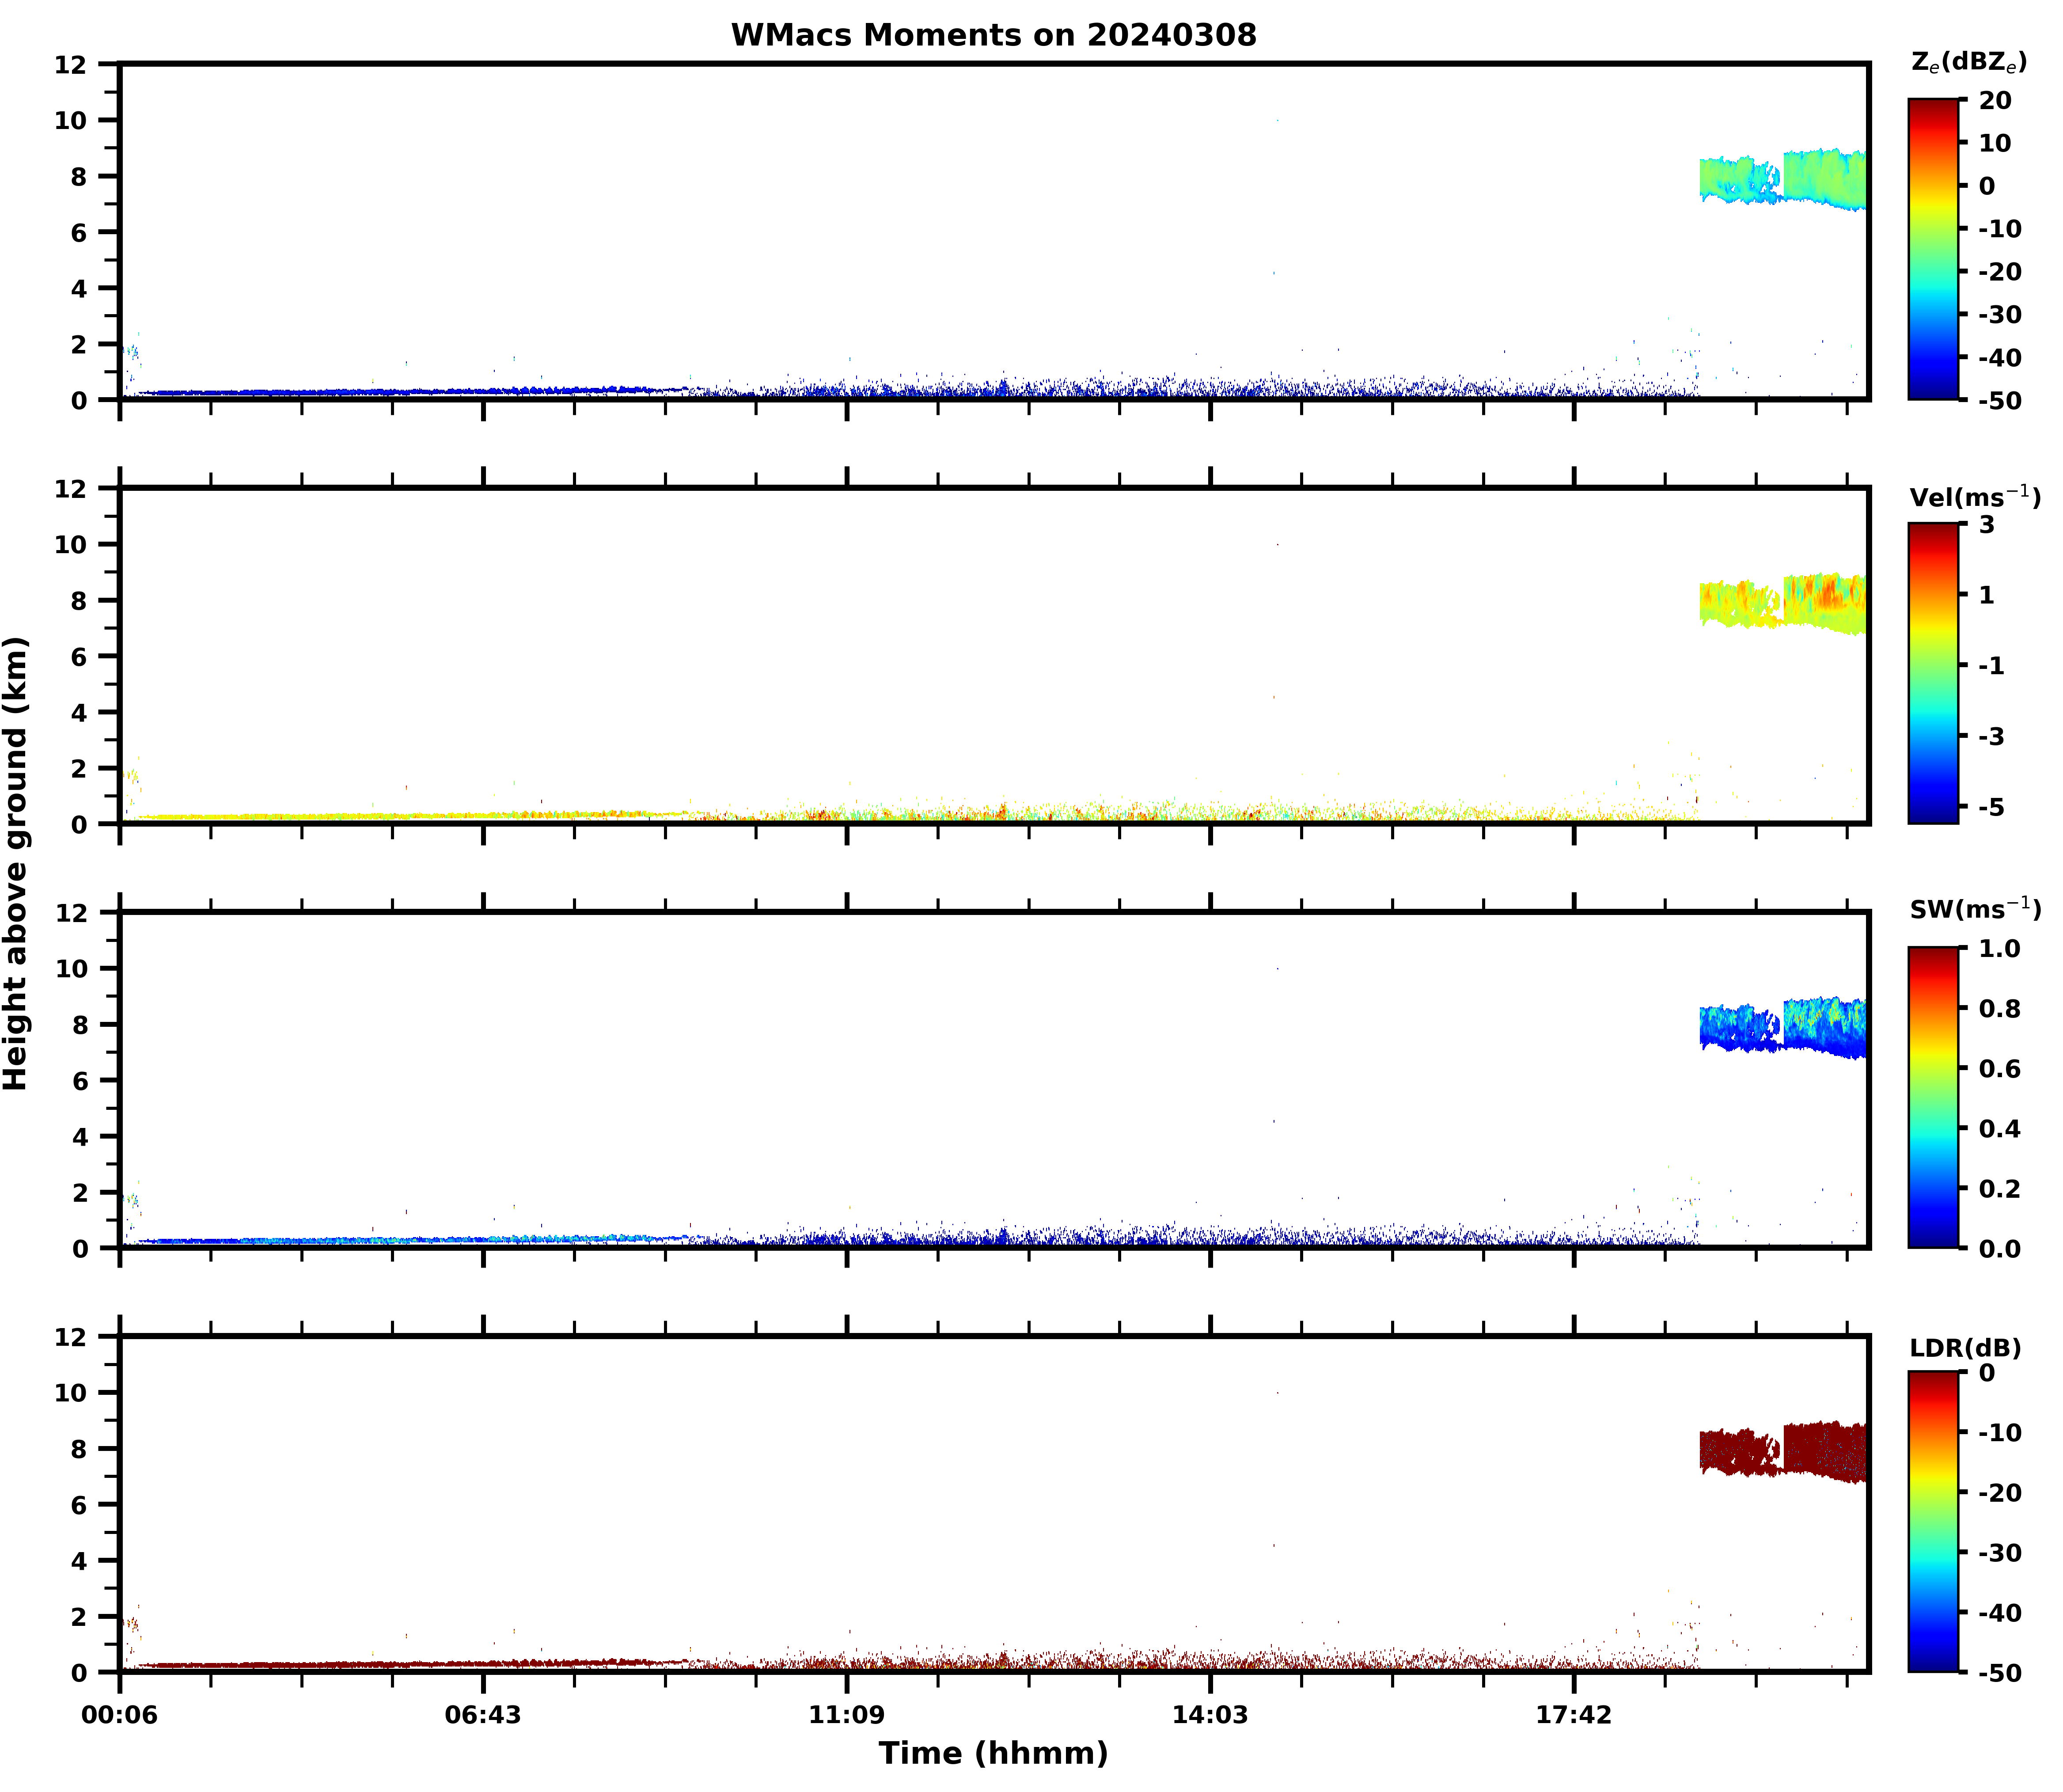Click the Ze(dBZe) colorbar title
The height and width of the screenshot is (1792, 2063).
click(x=1968, y=62)
